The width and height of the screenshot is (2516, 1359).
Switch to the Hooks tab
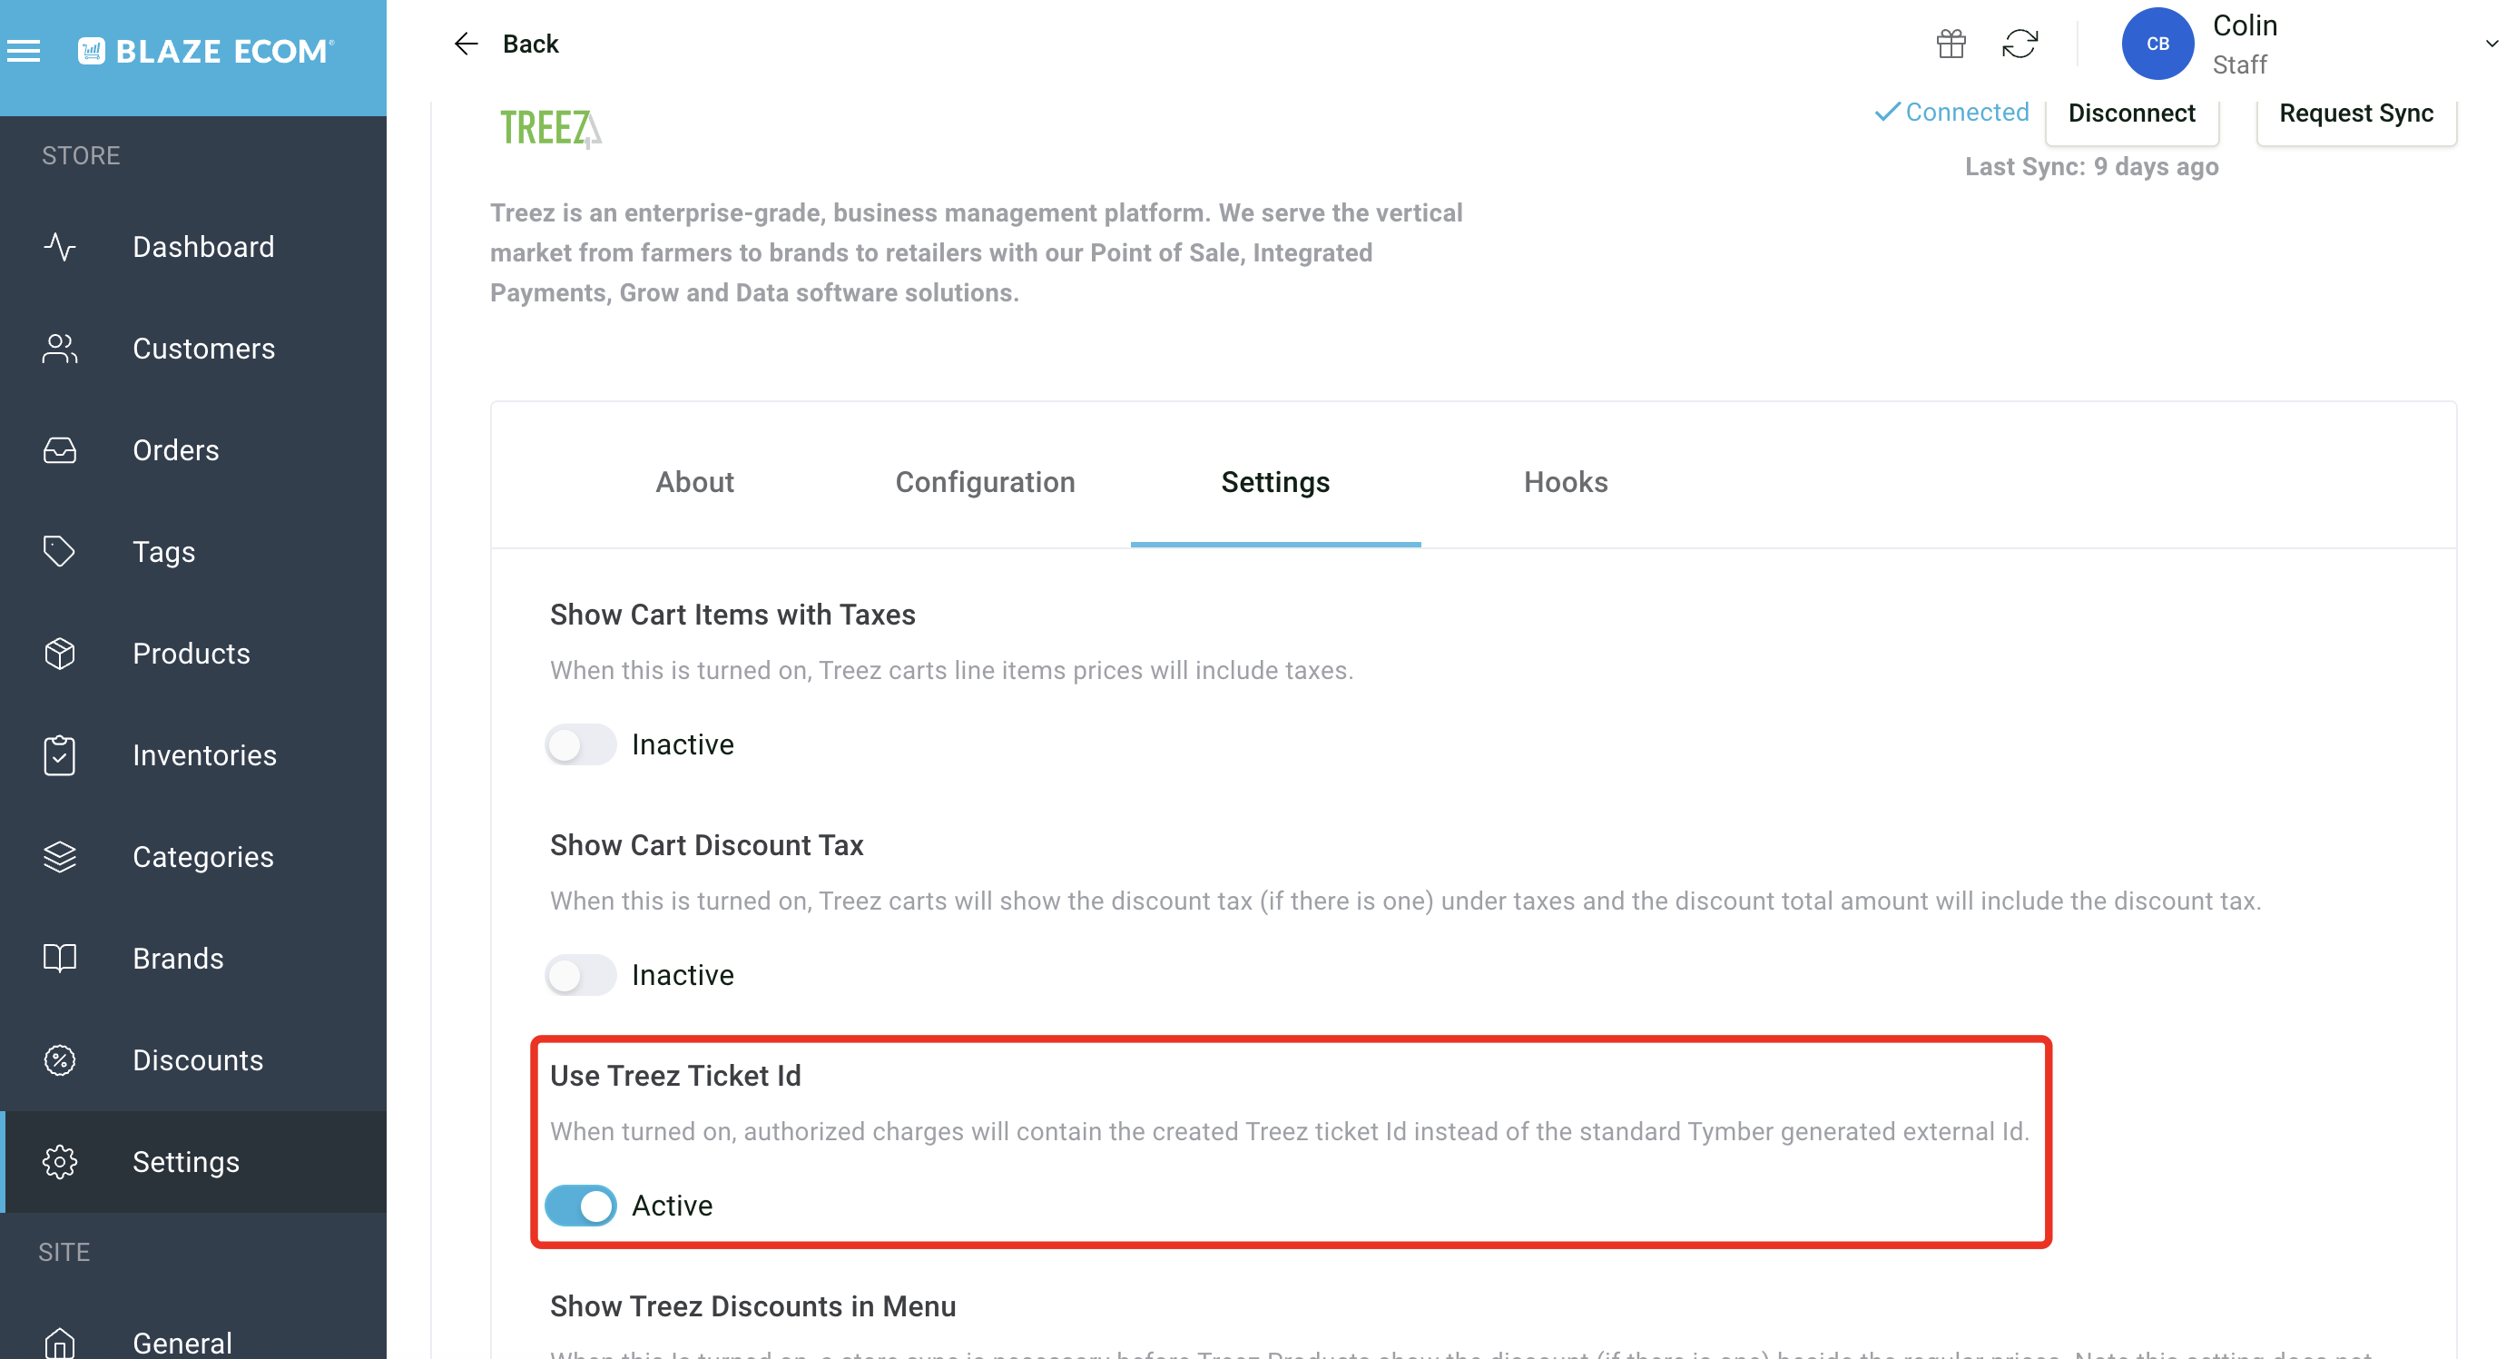(x=1566, y=482)
